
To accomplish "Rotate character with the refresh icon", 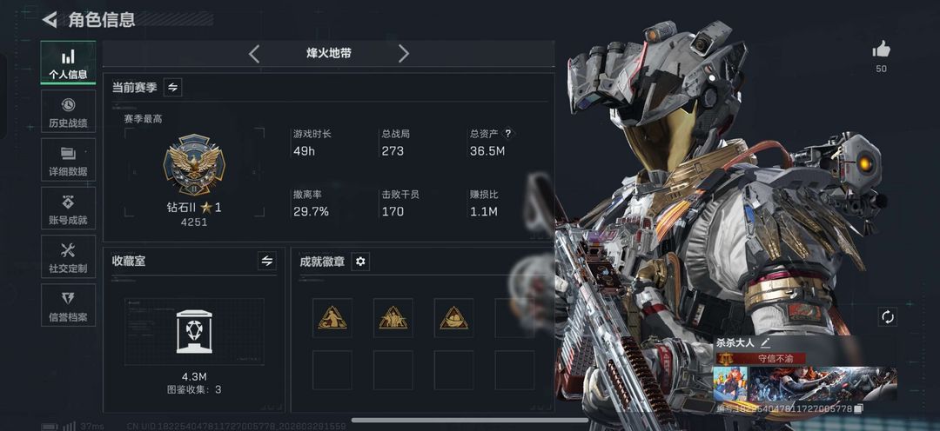I will click(x=887, y=316).
